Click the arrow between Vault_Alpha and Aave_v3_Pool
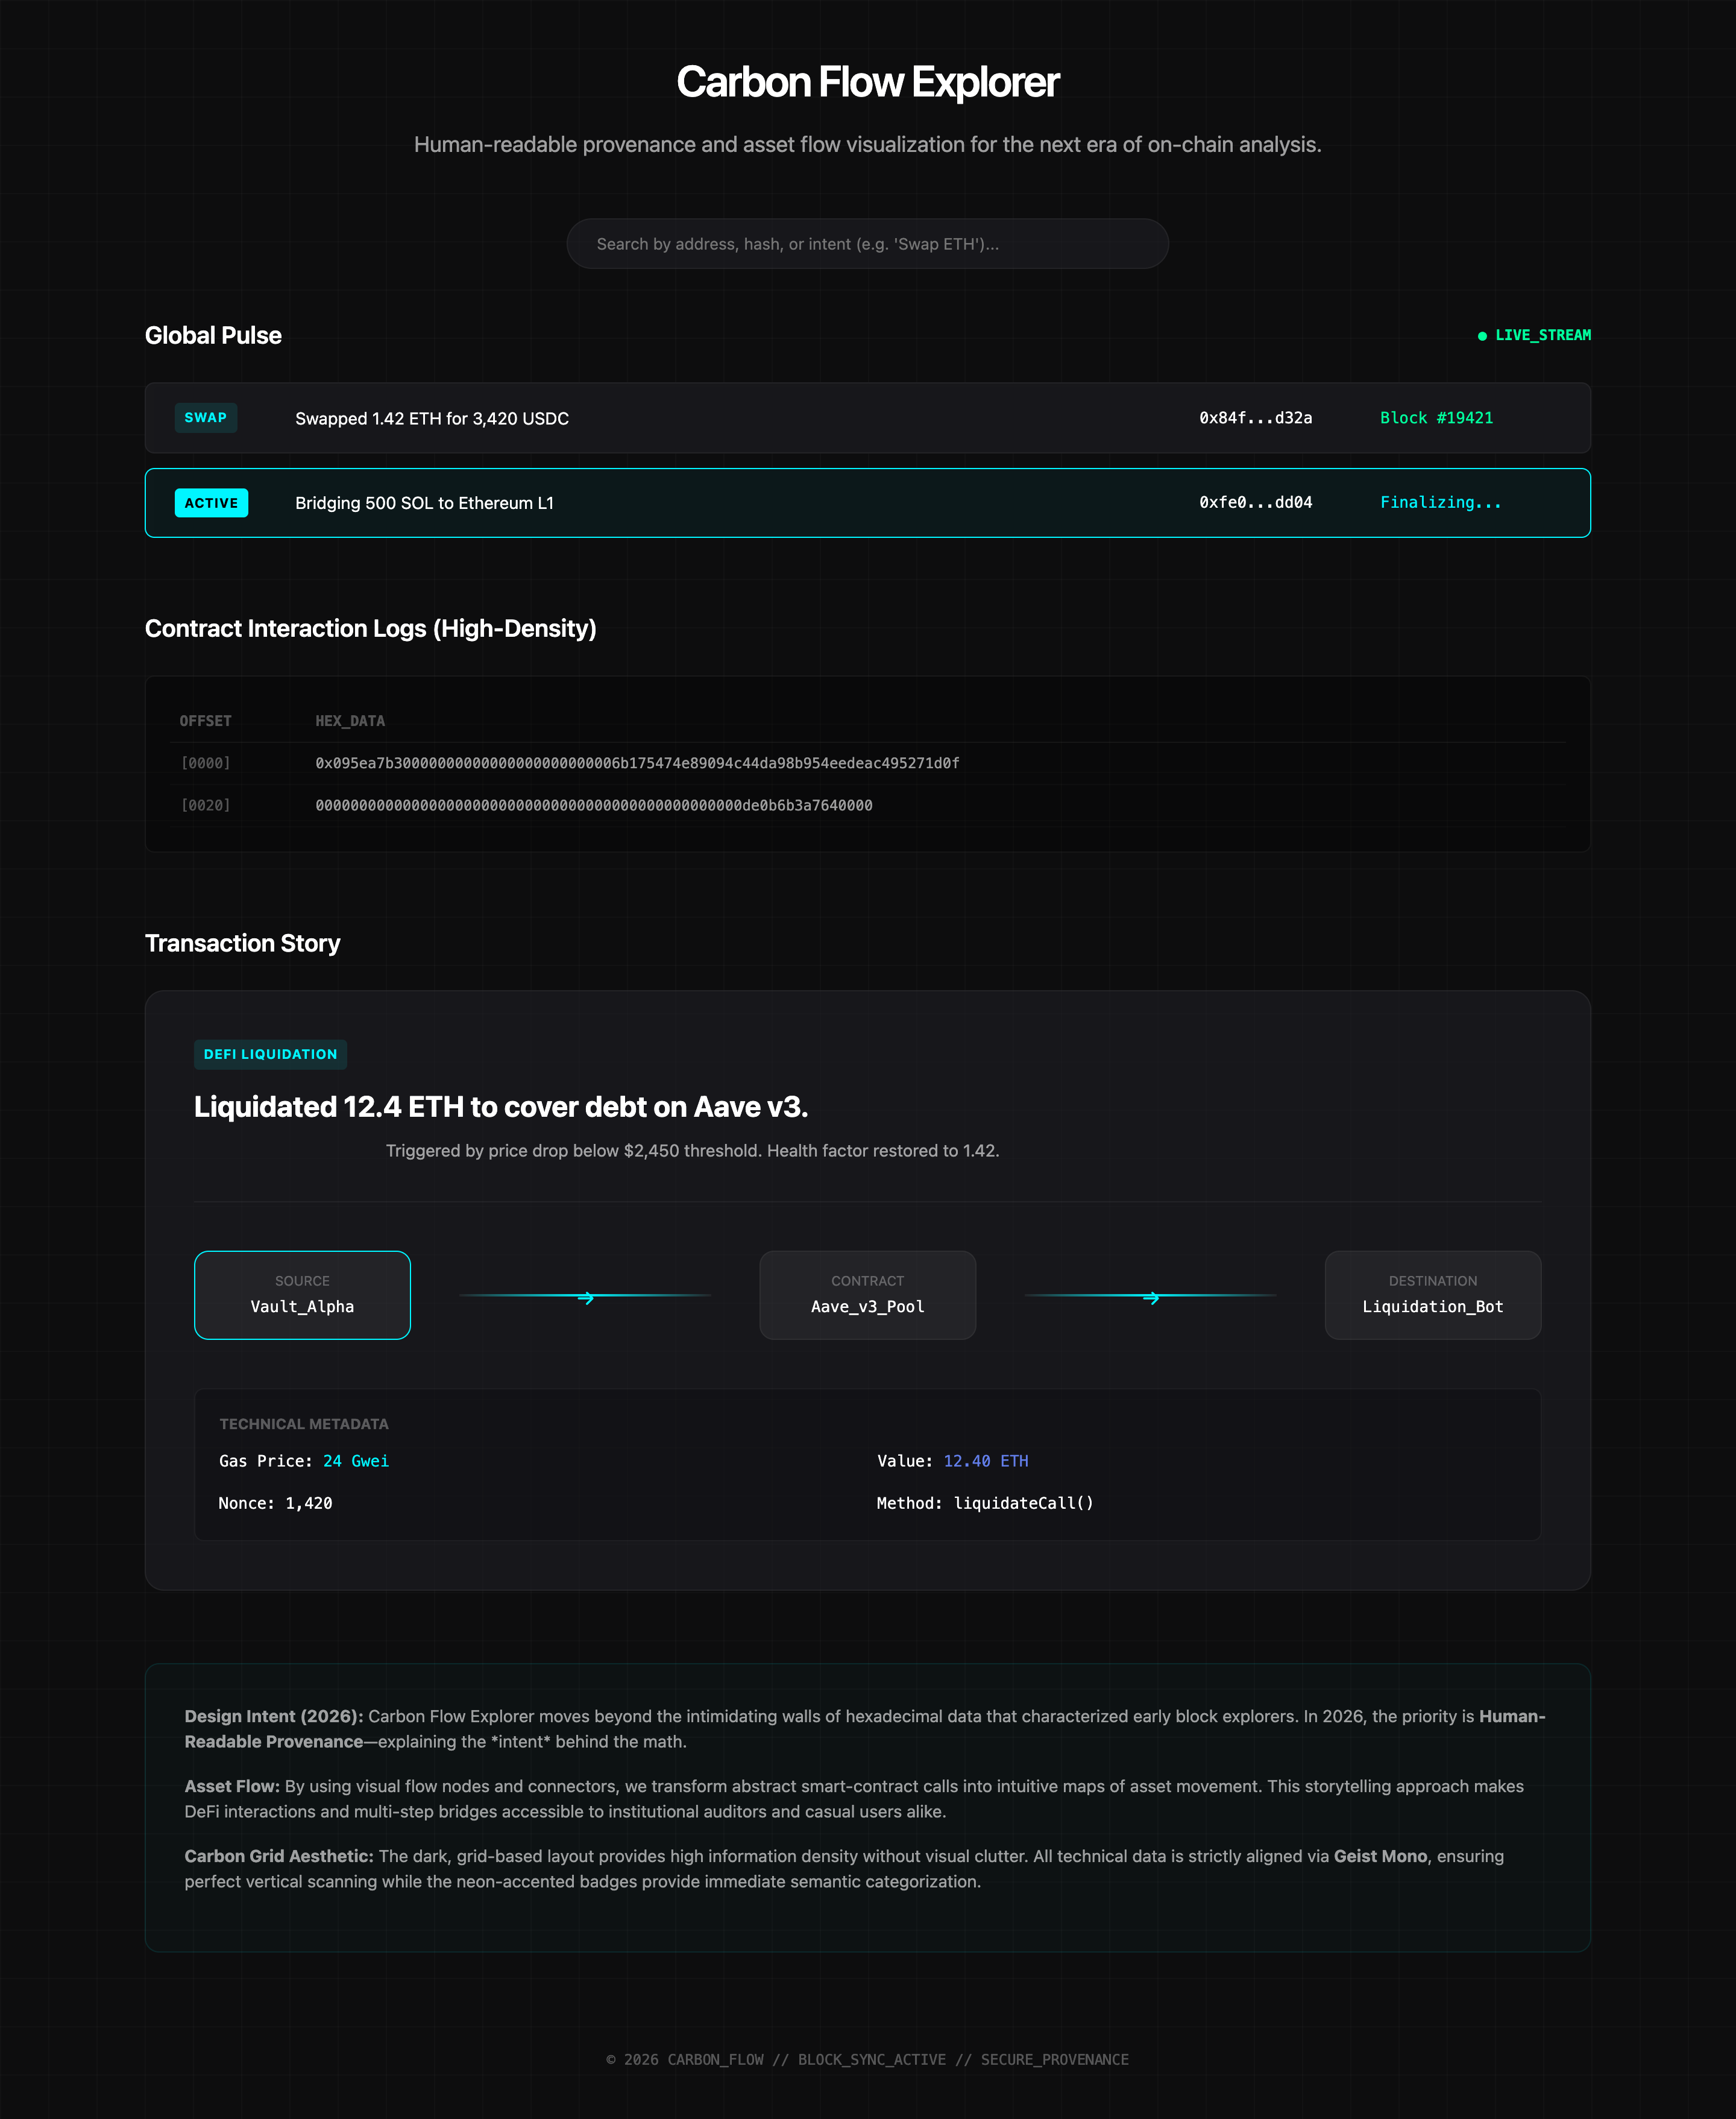Screen dimensions: 1736x2119 tap(586, 1298)
